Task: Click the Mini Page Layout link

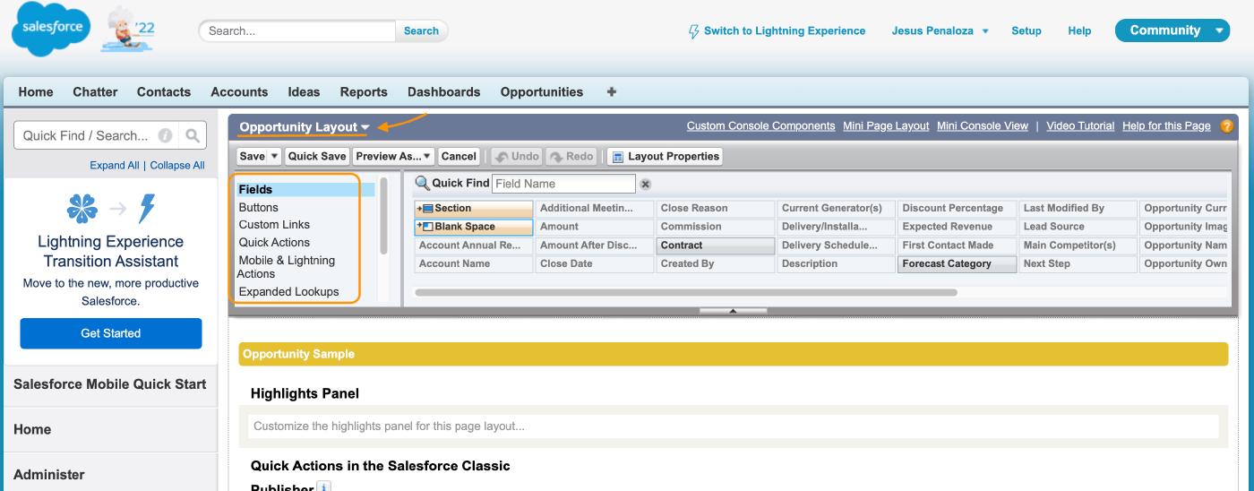Action: pyautogui.click(x=885, y=126)
